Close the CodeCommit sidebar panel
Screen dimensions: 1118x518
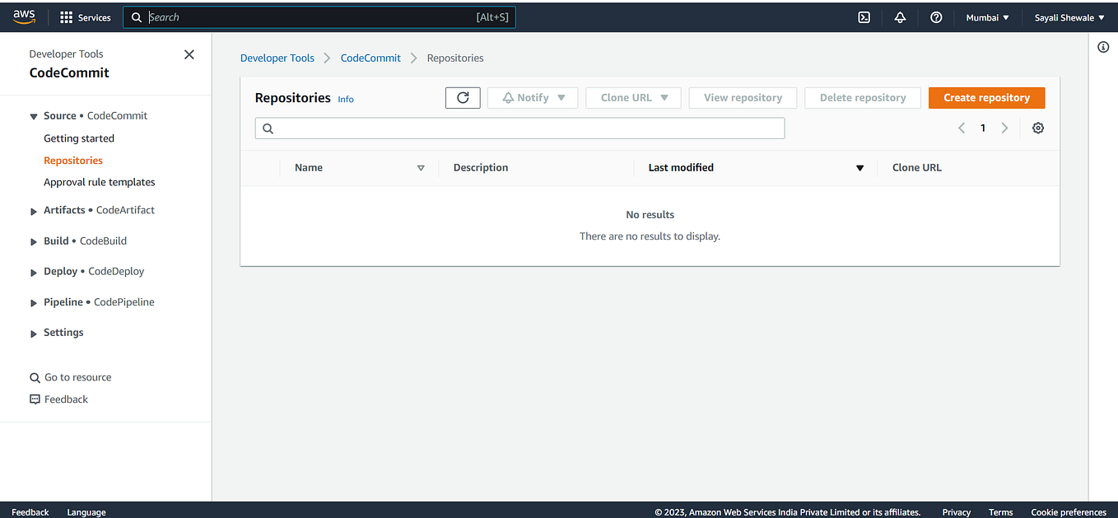[x=189, y=54]
